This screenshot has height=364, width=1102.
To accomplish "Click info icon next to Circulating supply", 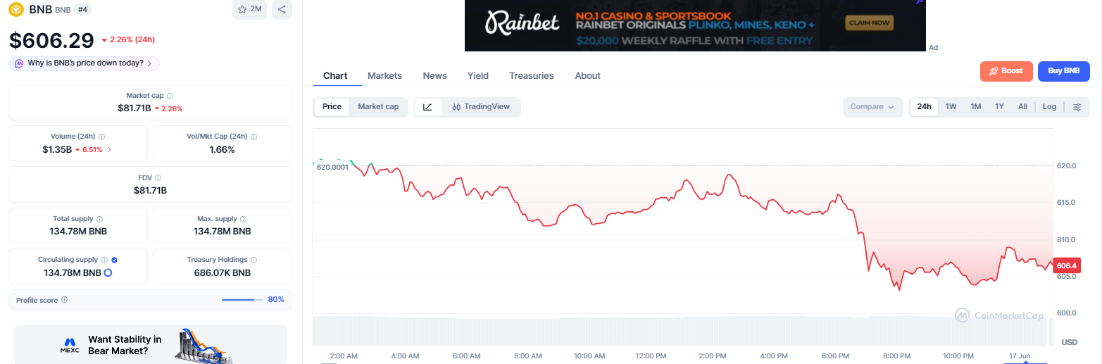I will 104,260.
